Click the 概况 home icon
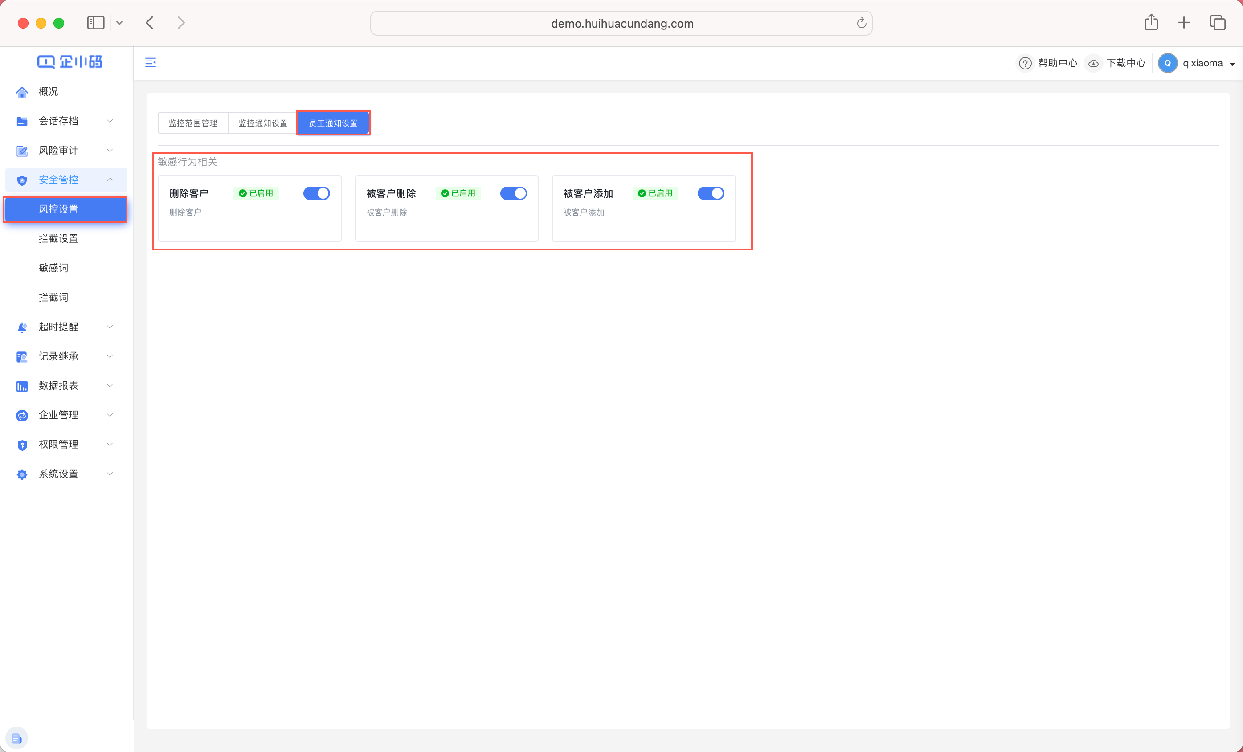Screen dimensions: 1243x752 tap(22, 92)
